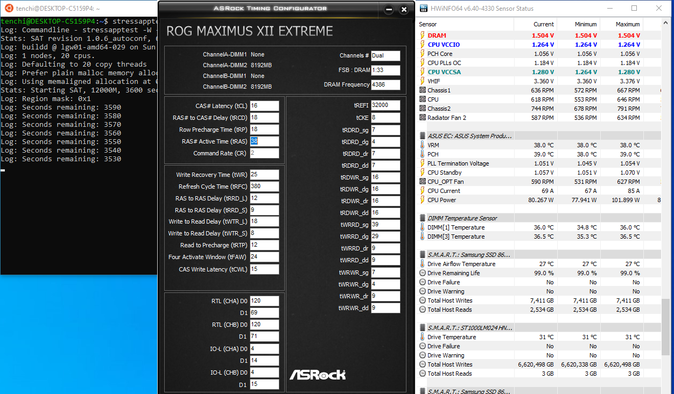Click the Radiator Fan 2 icon

(423, 118)
